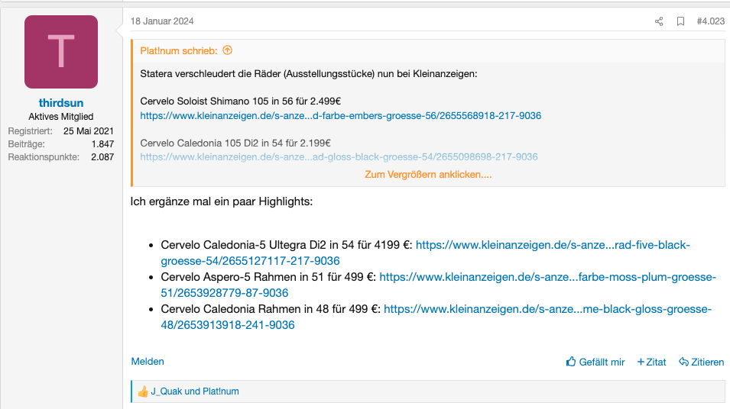Click the Plat!num schrieb quote header

pyautogui.click(x=179, y=51)
